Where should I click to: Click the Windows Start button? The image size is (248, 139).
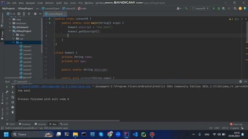6,134
